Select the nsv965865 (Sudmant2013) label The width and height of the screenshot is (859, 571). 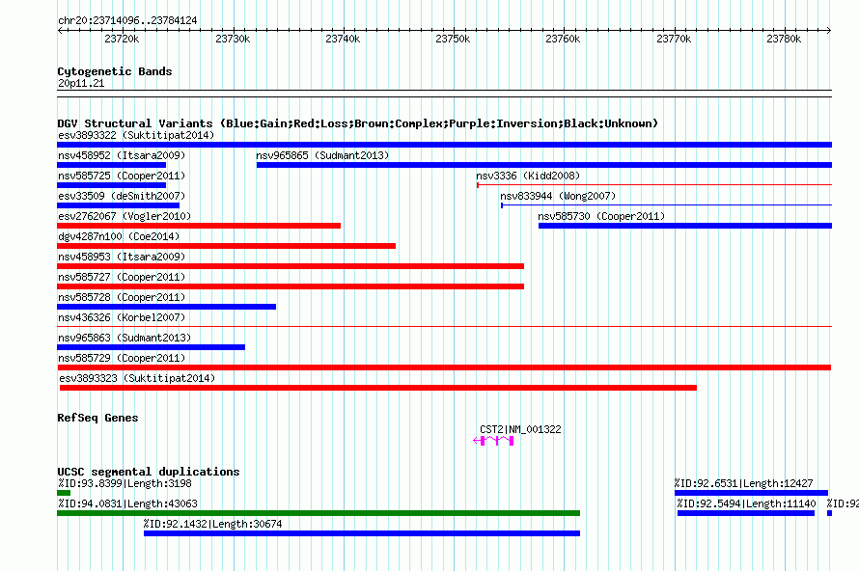(x=322, y=155)
